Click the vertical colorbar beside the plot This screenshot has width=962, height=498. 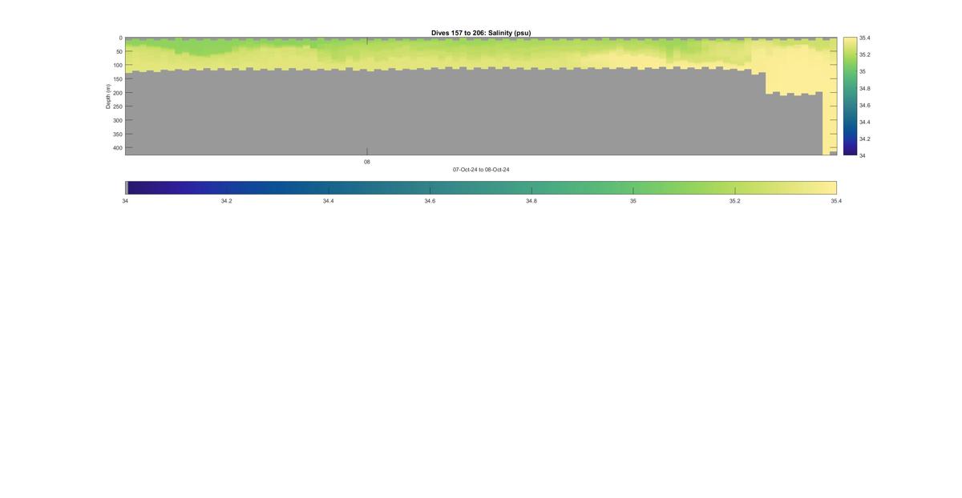(850, 96)
